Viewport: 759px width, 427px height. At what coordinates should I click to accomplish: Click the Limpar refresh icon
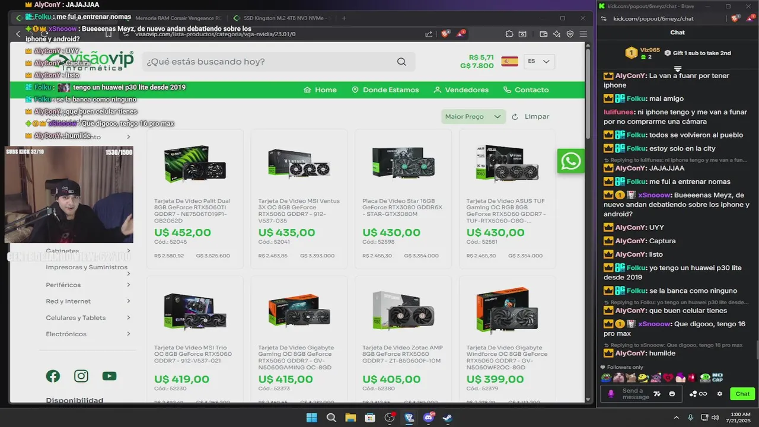pos(515,117)
